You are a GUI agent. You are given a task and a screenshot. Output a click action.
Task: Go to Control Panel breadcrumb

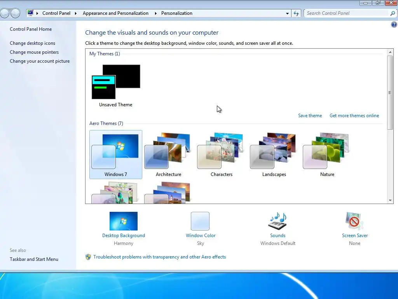(x=56, y=13)
